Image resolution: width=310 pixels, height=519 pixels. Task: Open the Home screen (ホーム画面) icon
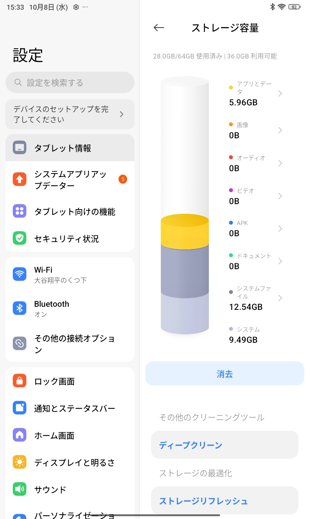tap(19, 435)
